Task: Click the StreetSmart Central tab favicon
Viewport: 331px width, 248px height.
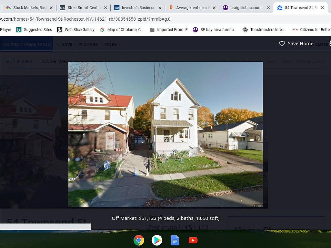Action: [x=62, y=8]
